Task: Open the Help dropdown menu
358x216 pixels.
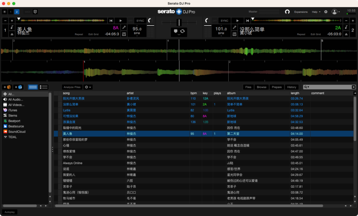Action: click(x=316, y=12)
